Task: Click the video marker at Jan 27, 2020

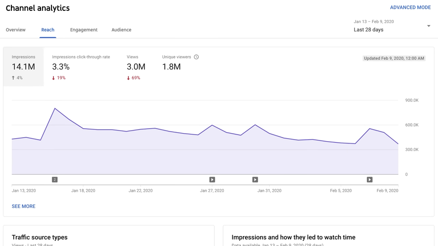Action: coord(212,180)
